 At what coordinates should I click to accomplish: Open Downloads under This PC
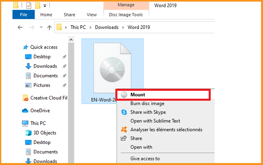pos(45,161)
